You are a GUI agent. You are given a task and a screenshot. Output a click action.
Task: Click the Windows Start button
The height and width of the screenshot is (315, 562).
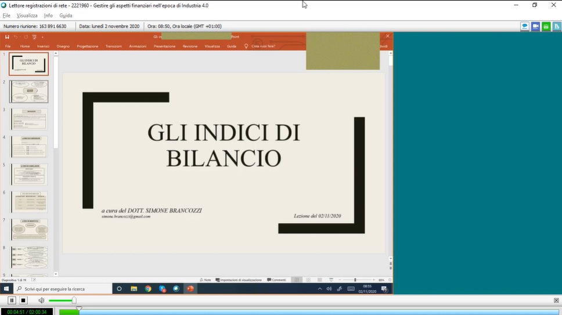(6, 288)
